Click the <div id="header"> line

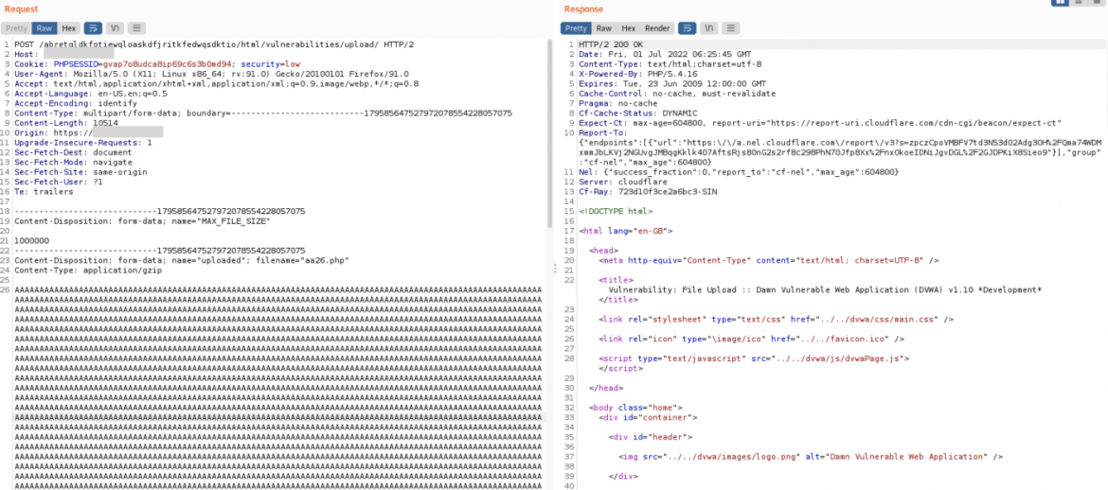click(651, 437)
